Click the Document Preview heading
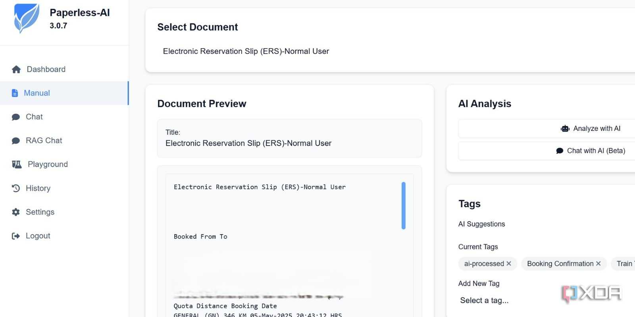The width and height of the screenshot is (635, 317). (x=202, y=103)
